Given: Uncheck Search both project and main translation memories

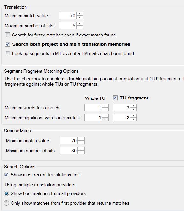Looking at the screenshot, I should 8,44.
